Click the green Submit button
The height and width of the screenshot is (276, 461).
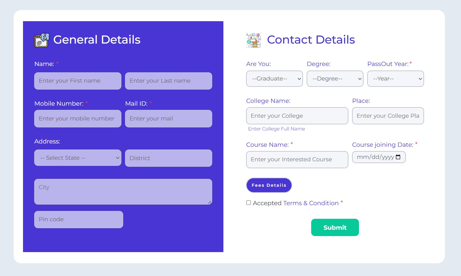click(x=335, y=227)
